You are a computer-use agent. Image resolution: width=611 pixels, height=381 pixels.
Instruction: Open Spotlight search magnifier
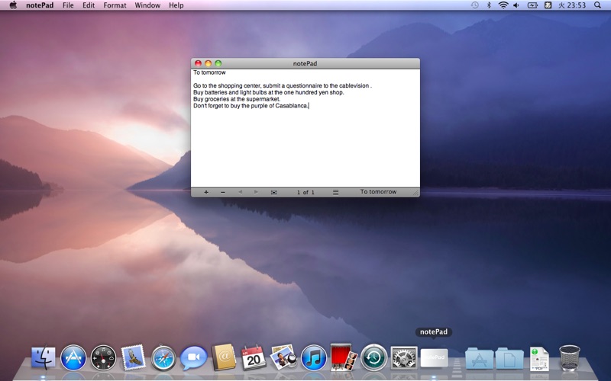click(x=597, y=5)
